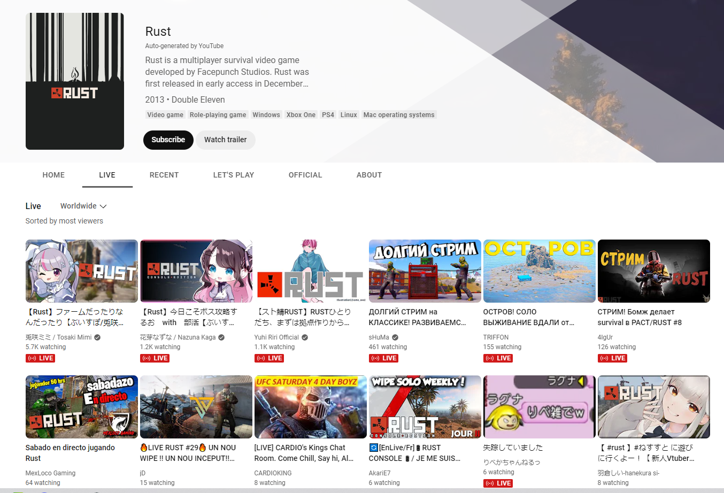The height and width of the screenshot is (493, 724).
Task: Click the Mac operating systems tag
Action: (399, 114)
